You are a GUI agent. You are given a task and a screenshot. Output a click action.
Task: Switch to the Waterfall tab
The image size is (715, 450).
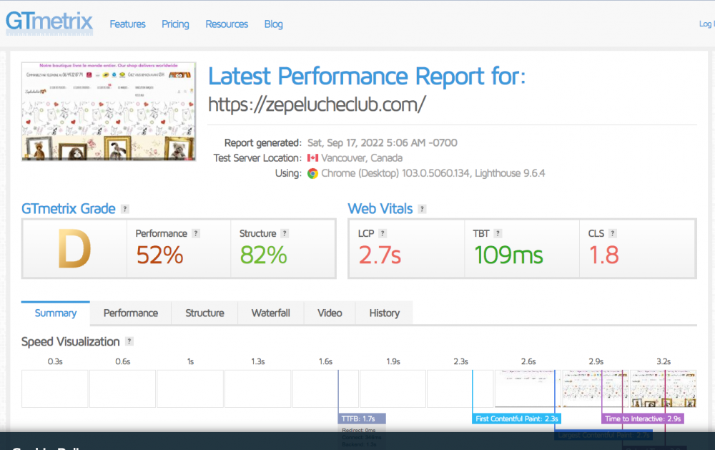(270, 313)
